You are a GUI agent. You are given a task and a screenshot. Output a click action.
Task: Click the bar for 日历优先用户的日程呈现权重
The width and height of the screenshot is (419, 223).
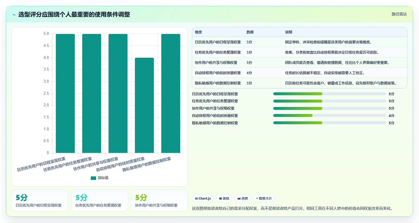65,93
